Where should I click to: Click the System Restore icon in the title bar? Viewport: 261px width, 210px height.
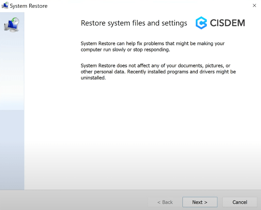pos(5,6)
